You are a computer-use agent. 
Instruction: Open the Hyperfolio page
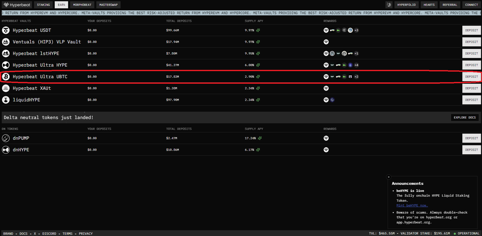point(406,5)
